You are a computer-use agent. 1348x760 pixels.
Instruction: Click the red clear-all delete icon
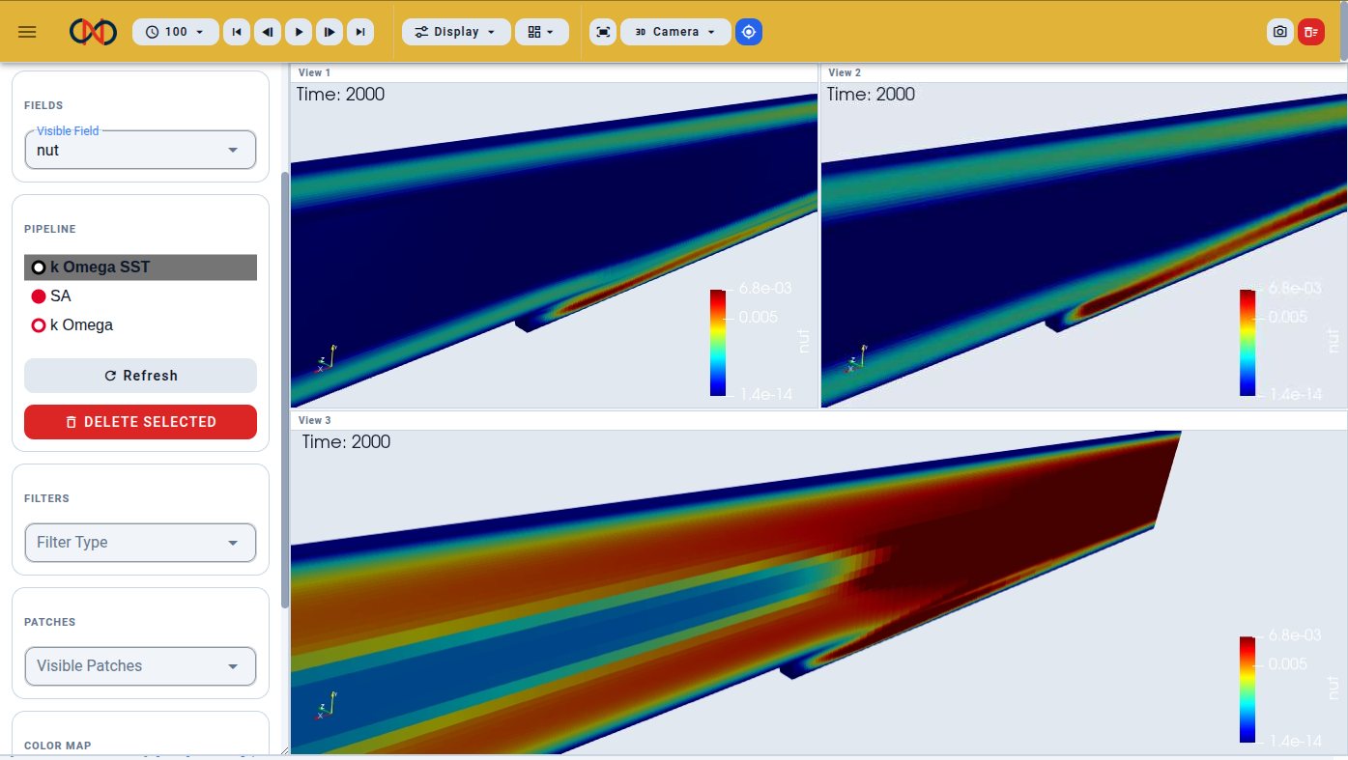[1311, 32]
